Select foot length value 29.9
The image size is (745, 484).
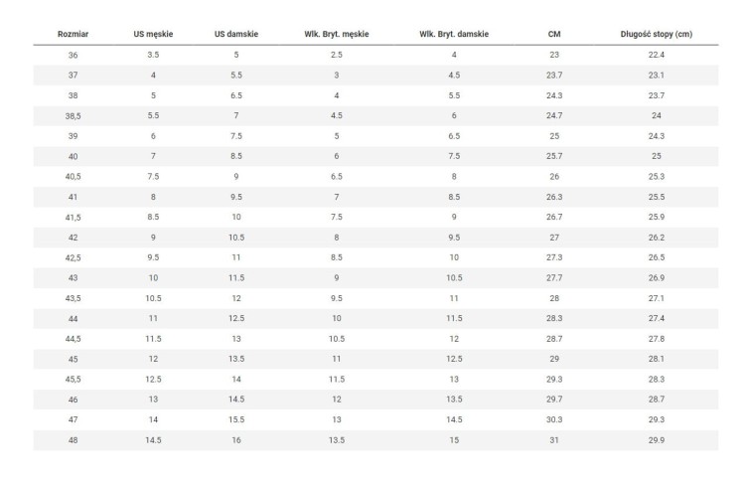point(657,440)
